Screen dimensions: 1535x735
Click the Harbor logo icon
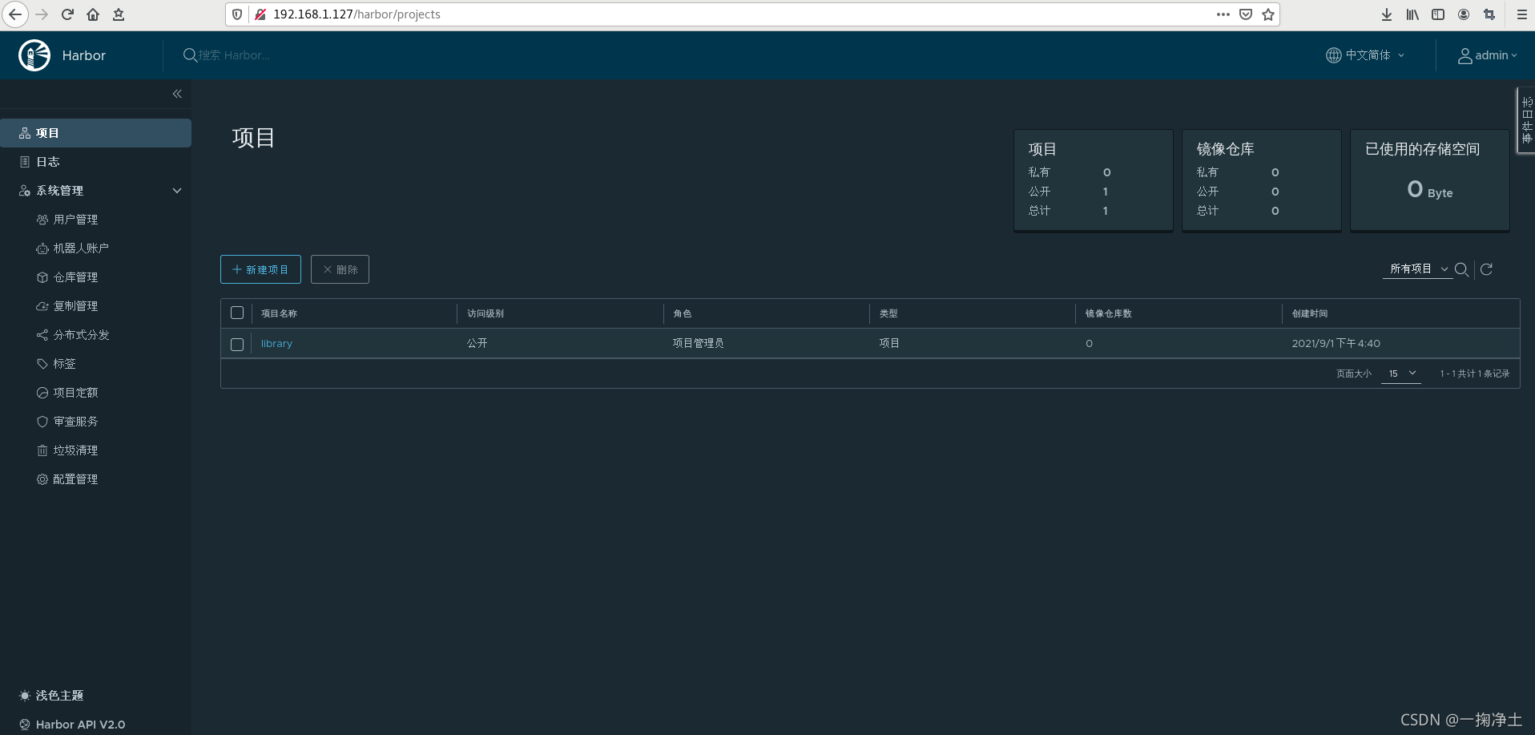pos(34,55)
